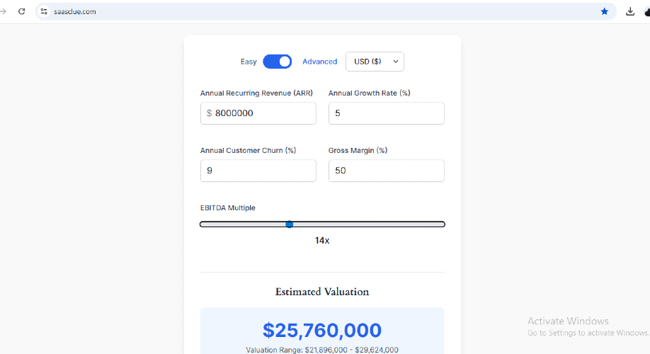Image resolution: width=650 pixels, height=354 pixels.
Task: Click the Annual Customer Churn input
Action: point(258,171)
